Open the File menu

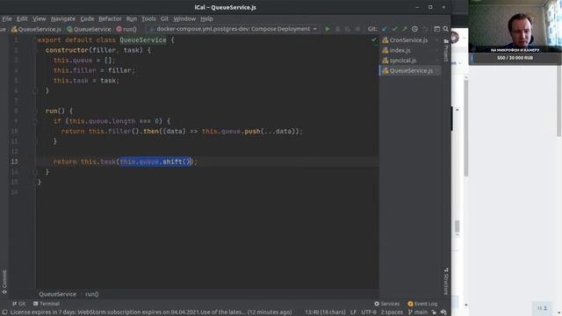click(x=7, y=18)
